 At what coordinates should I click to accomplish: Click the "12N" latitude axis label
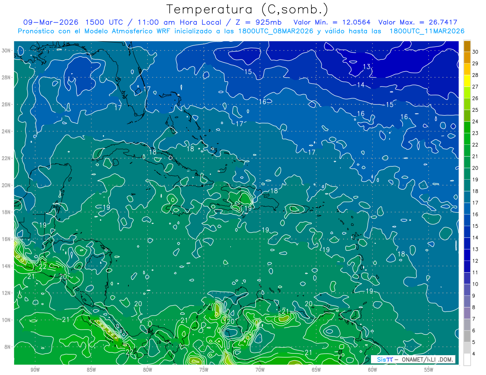[x=7, y=293]
